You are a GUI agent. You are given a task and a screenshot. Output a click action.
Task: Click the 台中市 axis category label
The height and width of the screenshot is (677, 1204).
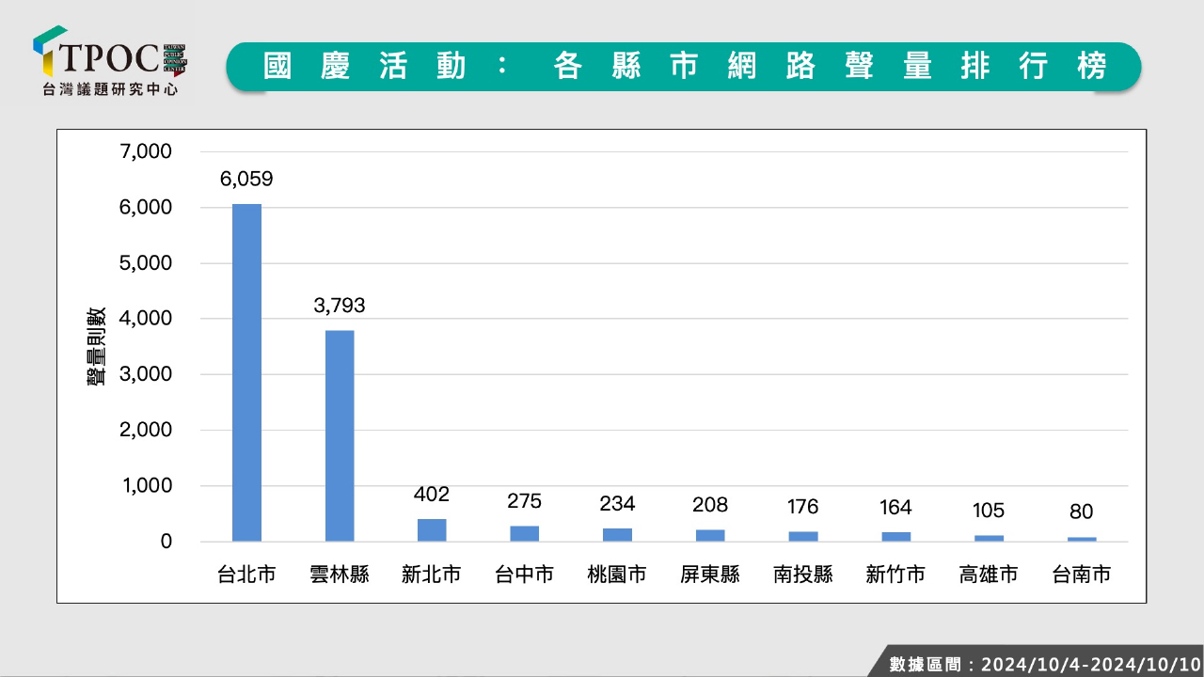(x=524, y=575)
